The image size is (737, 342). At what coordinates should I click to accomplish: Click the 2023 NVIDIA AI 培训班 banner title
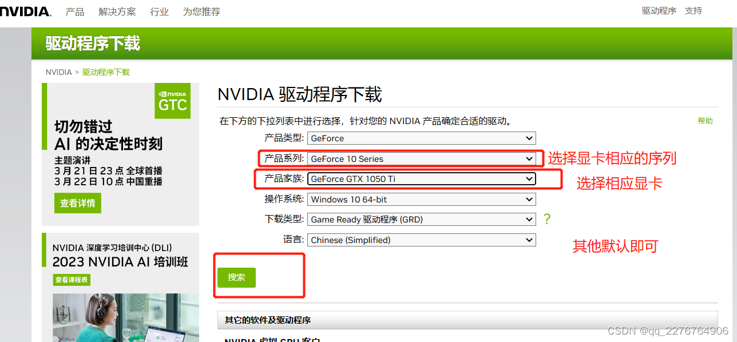point(120,262)
